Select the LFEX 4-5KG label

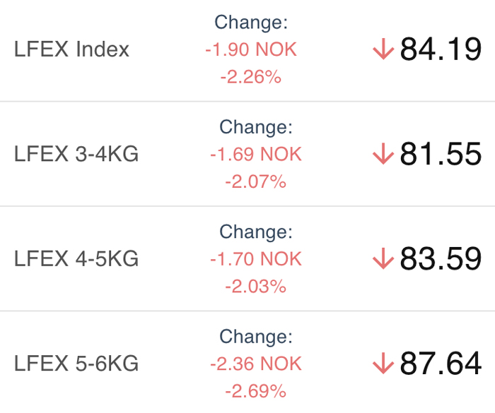(76, 258)
